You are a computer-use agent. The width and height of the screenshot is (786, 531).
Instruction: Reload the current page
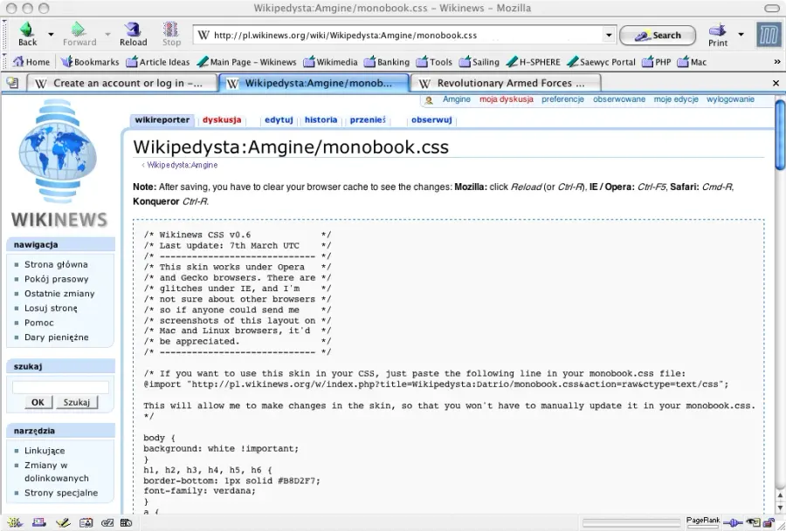click(x=133, y=34)
